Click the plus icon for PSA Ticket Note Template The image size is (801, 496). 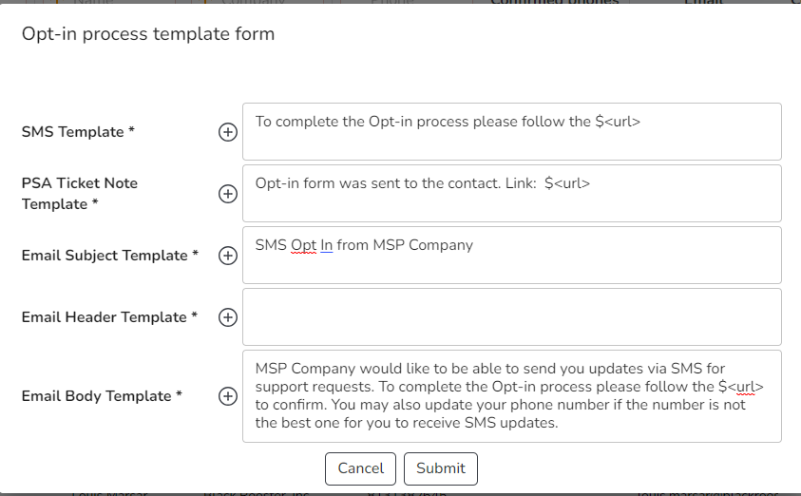228,194
